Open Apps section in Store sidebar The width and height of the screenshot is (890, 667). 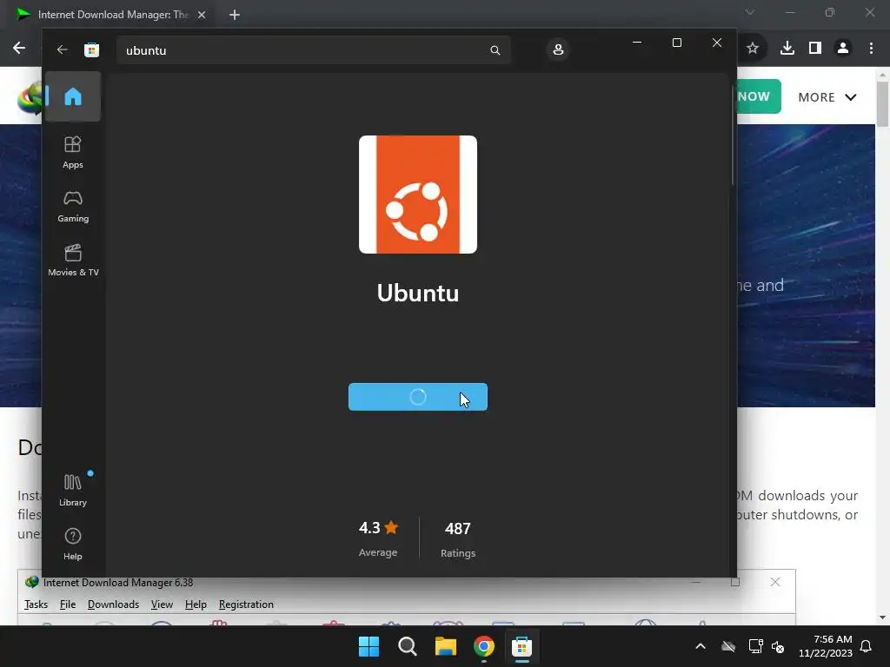tap(73, 152)
